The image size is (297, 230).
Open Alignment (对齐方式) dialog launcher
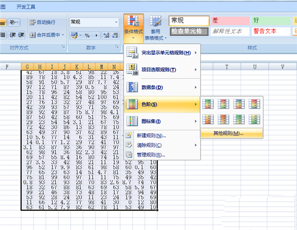pos(63,46)
